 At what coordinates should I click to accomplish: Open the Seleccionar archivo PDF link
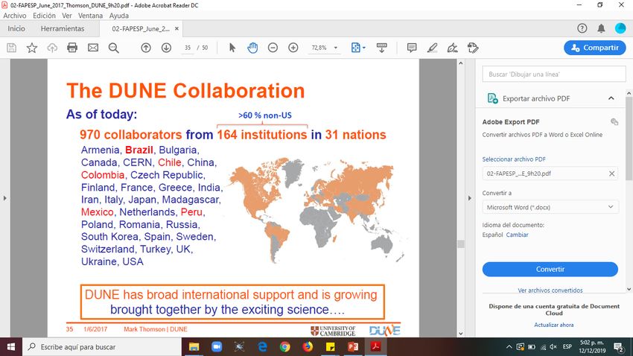coord(514,159)
